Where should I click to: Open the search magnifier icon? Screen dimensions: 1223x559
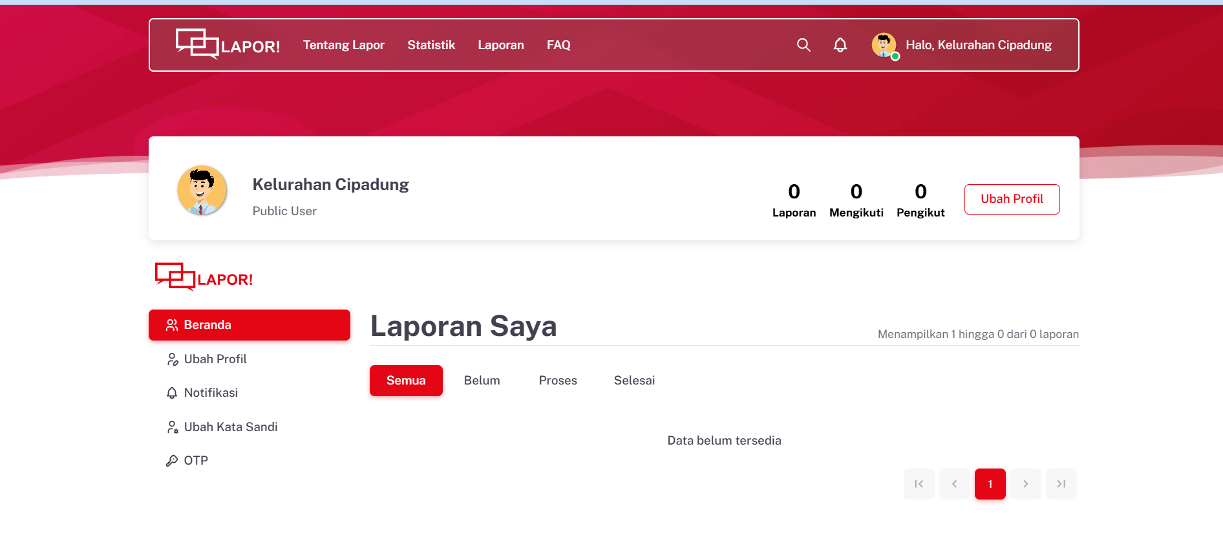(x=803, y=45)
